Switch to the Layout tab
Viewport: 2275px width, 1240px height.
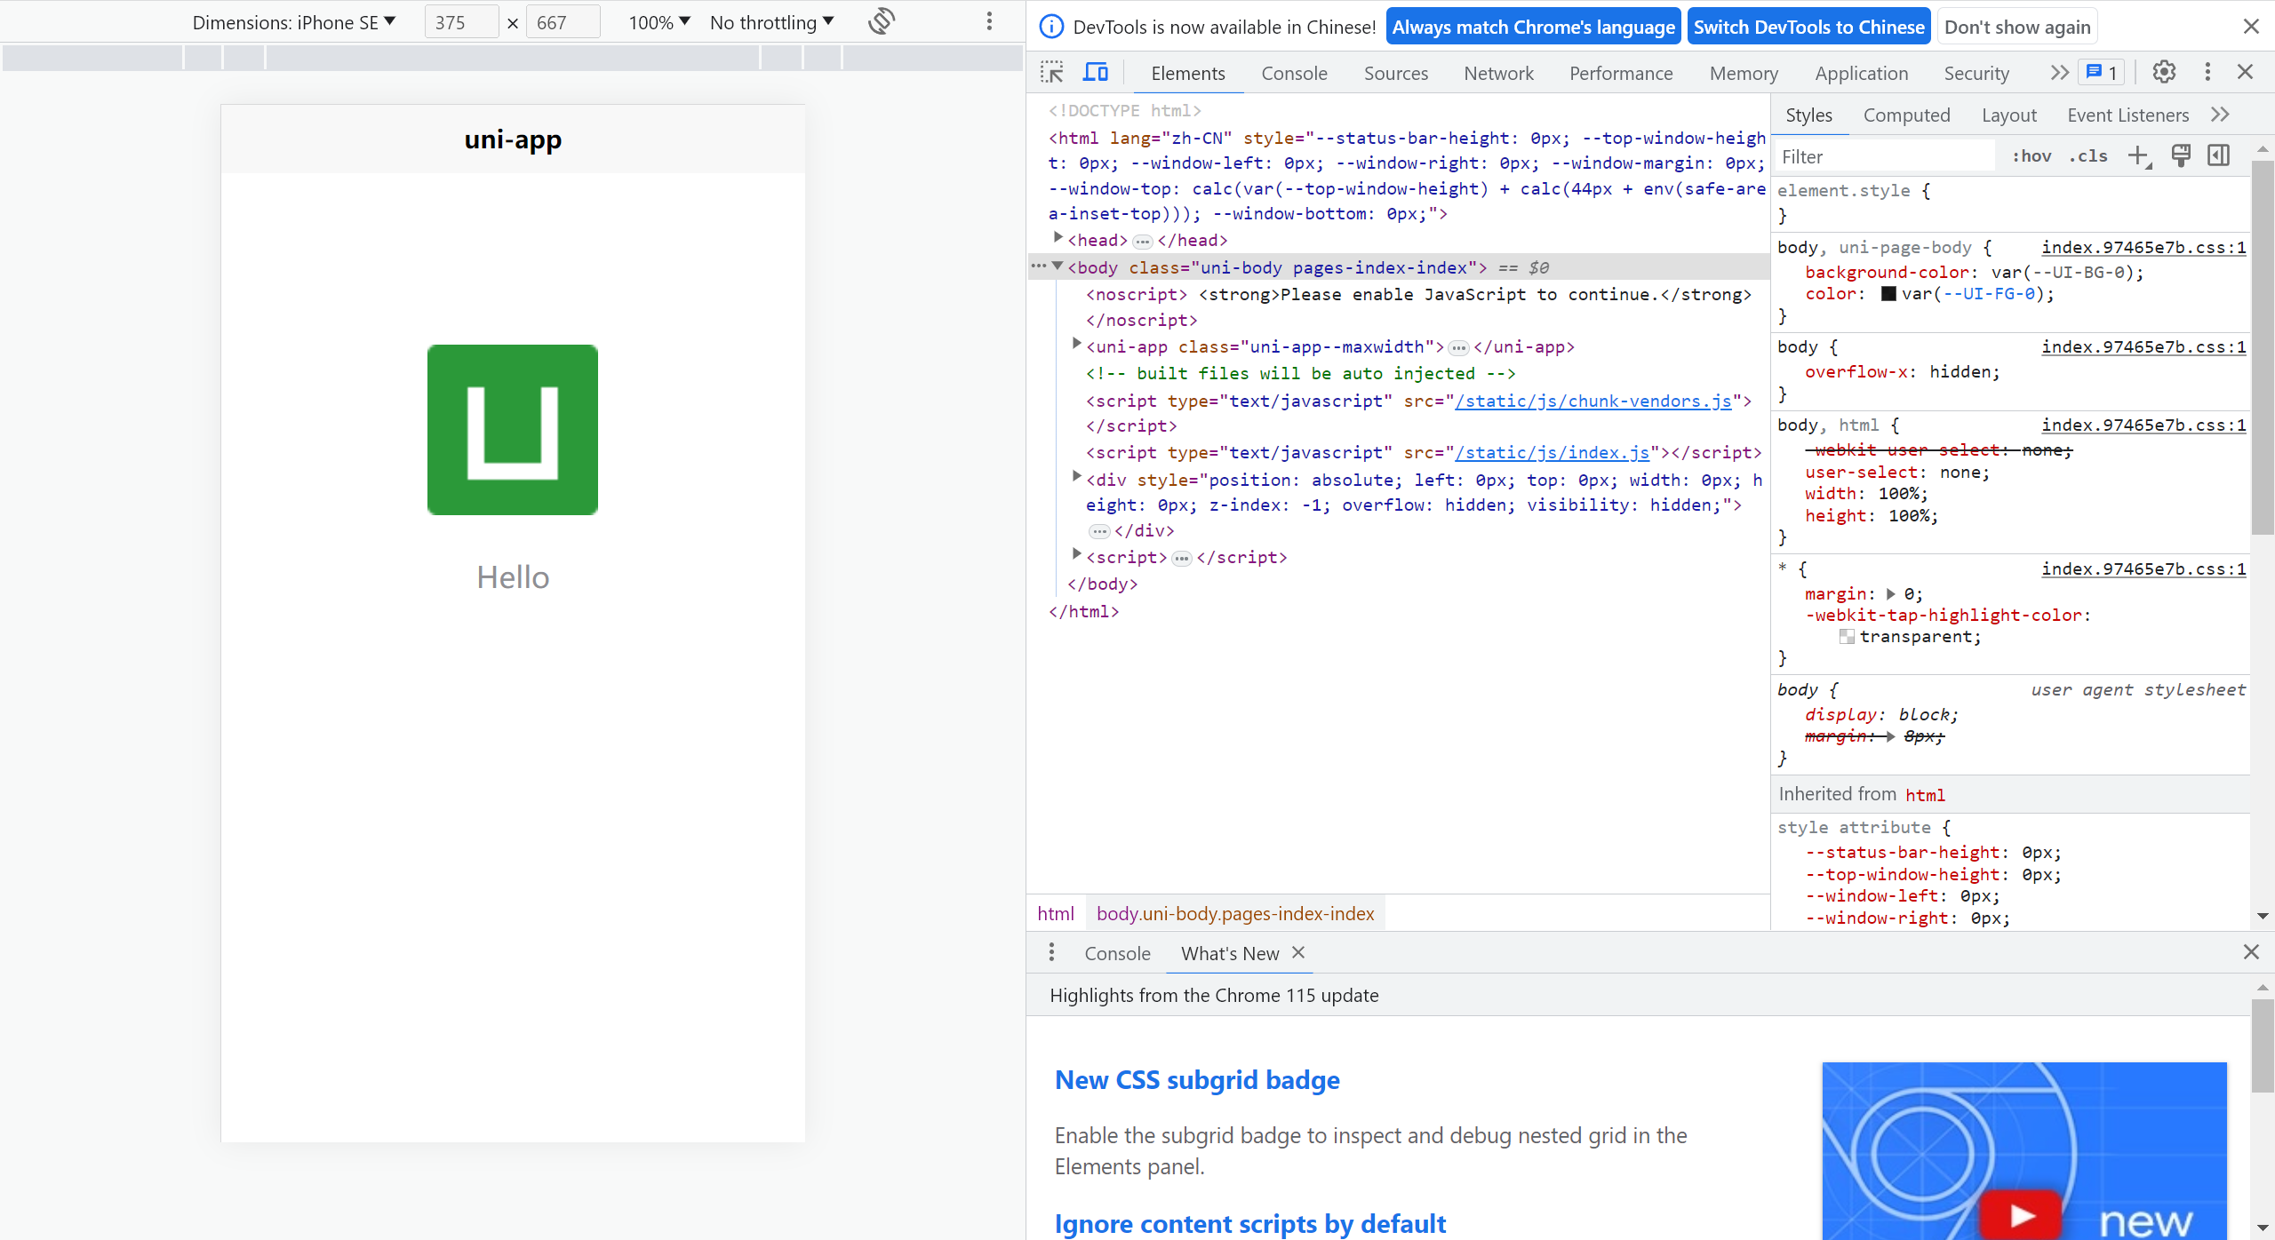(x=2008, y=115)
